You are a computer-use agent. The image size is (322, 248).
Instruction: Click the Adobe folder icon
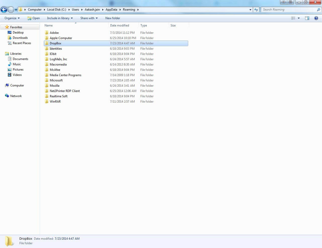(47, 33)
